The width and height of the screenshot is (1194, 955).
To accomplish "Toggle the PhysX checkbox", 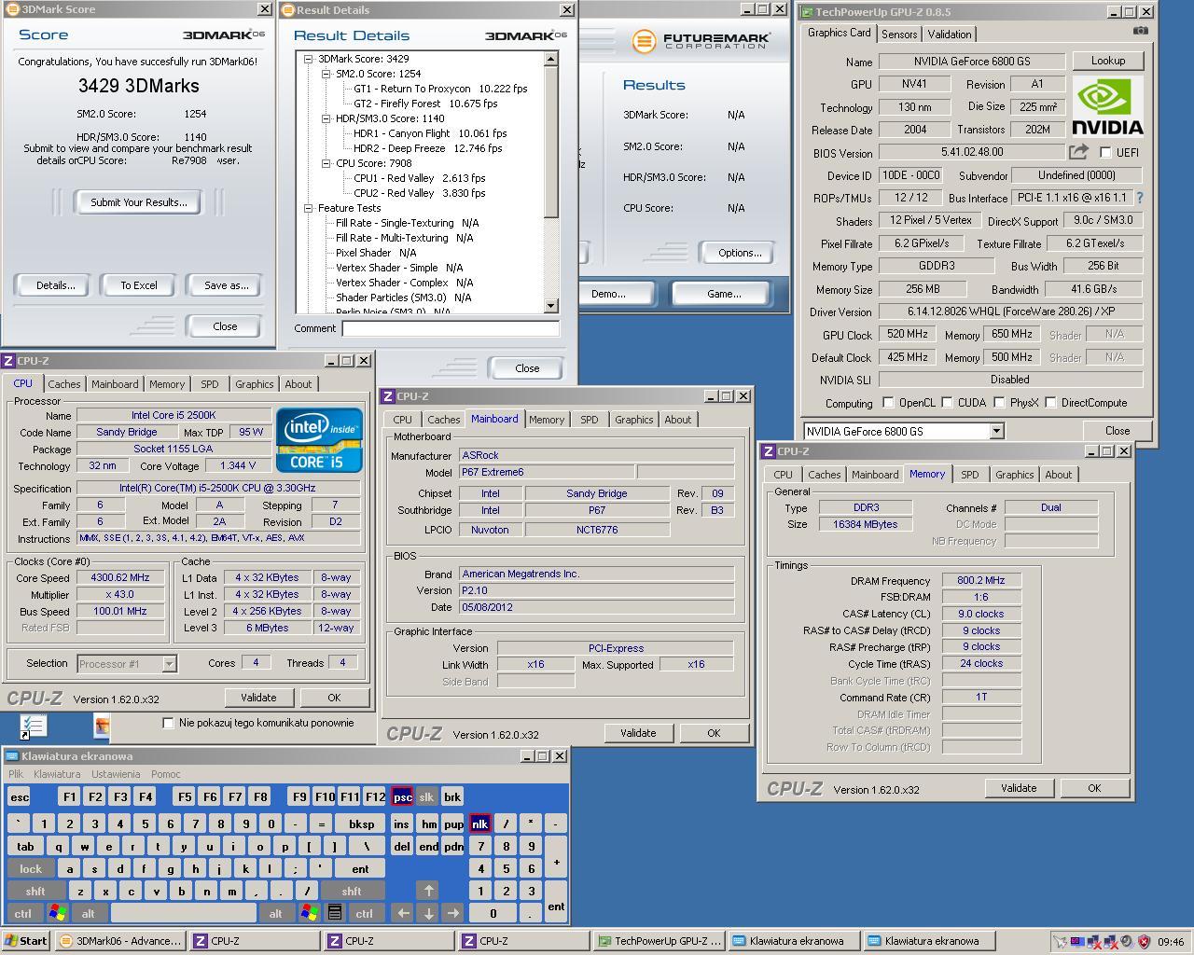I will (999, 403).
